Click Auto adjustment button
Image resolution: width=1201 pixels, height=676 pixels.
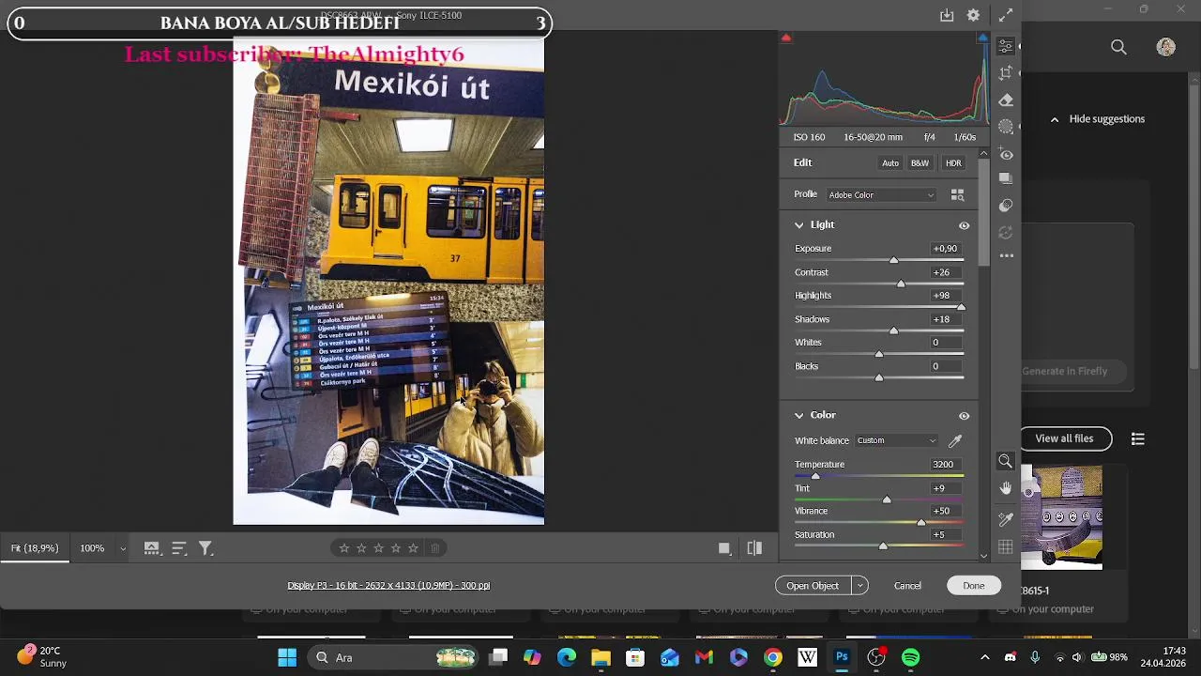tap(890, 163)
